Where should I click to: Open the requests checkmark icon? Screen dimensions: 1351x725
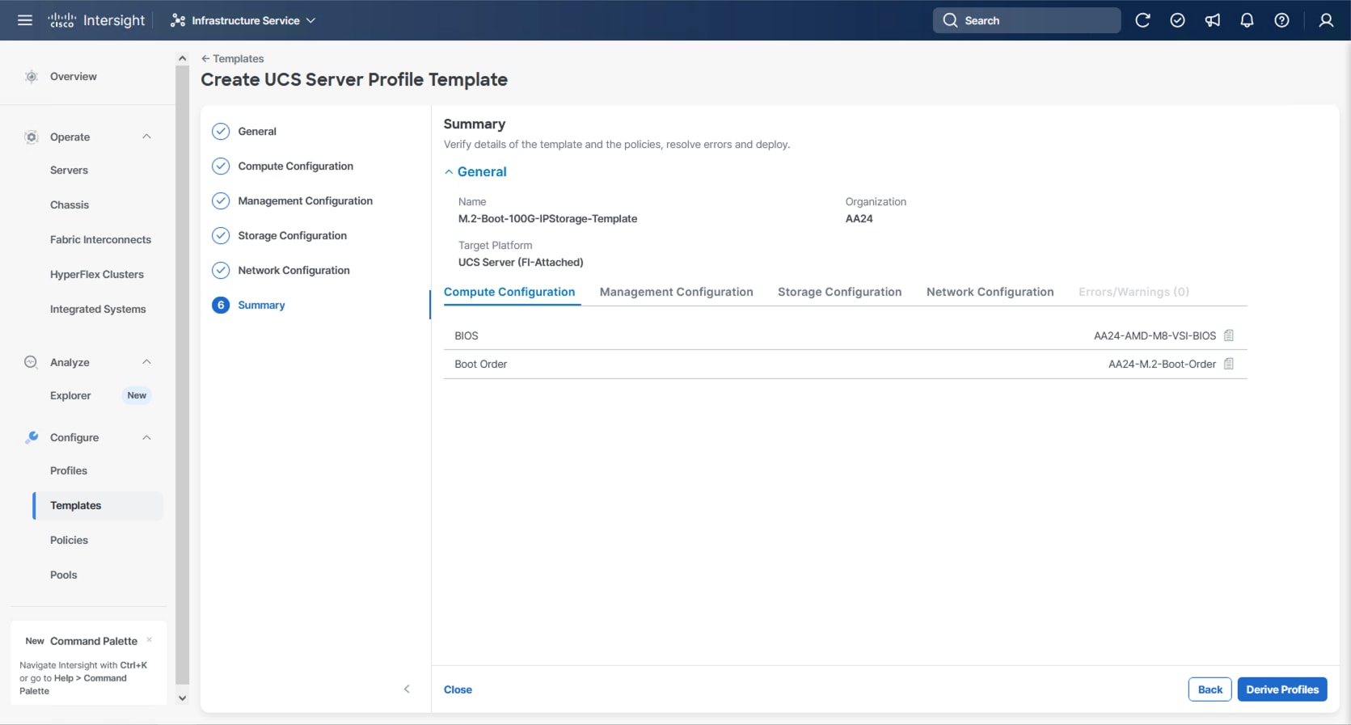tap(1177, 20)
